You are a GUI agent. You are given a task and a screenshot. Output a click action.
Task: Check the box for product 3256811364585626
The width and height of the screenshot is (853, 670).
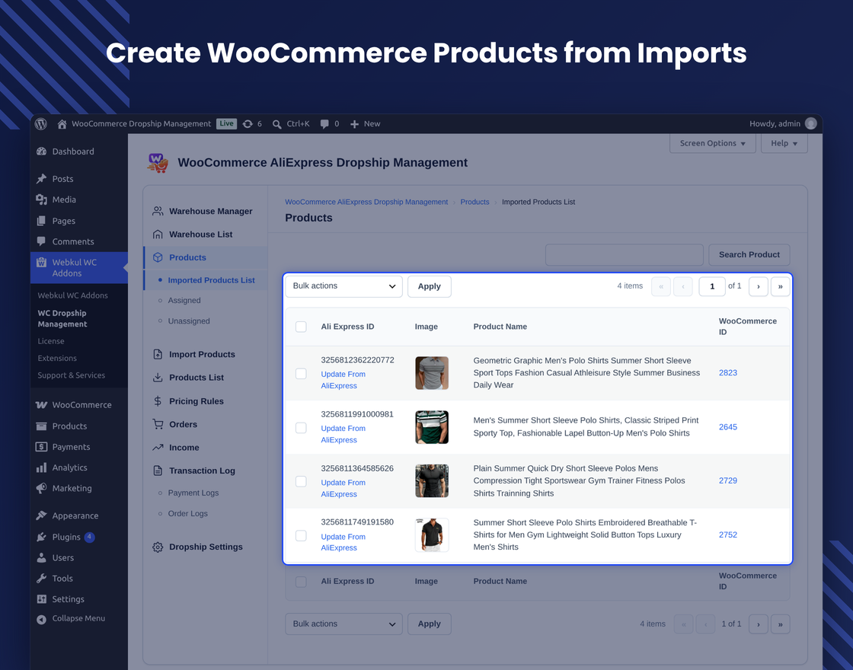coord(301,481)
